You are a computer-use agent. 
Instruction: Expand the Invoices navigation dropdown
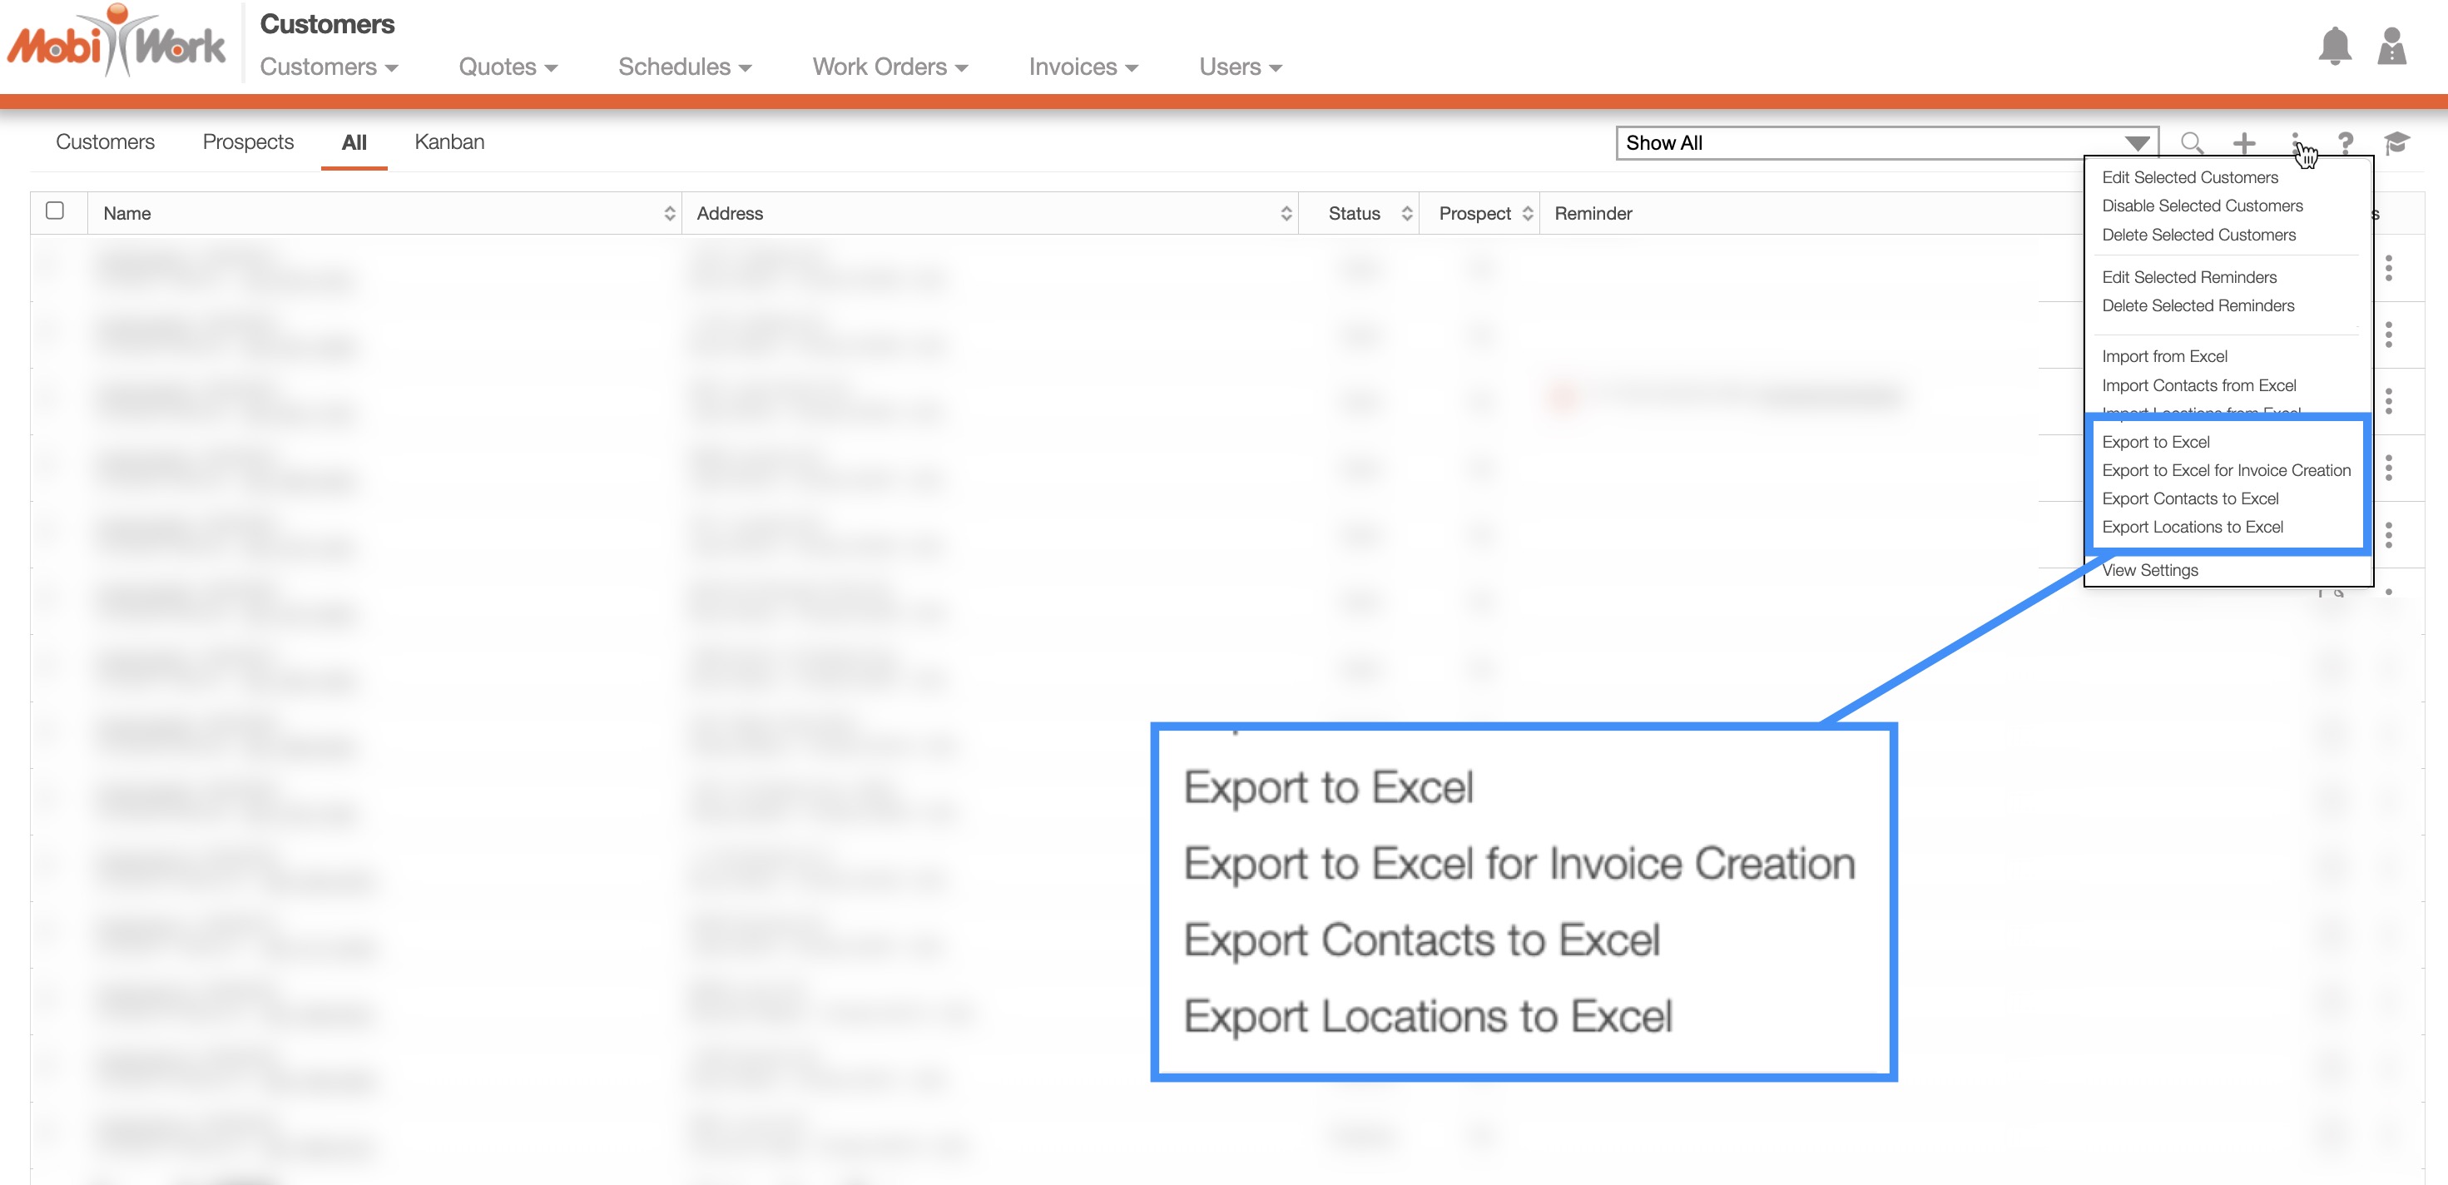click(x=1083, y=67)
